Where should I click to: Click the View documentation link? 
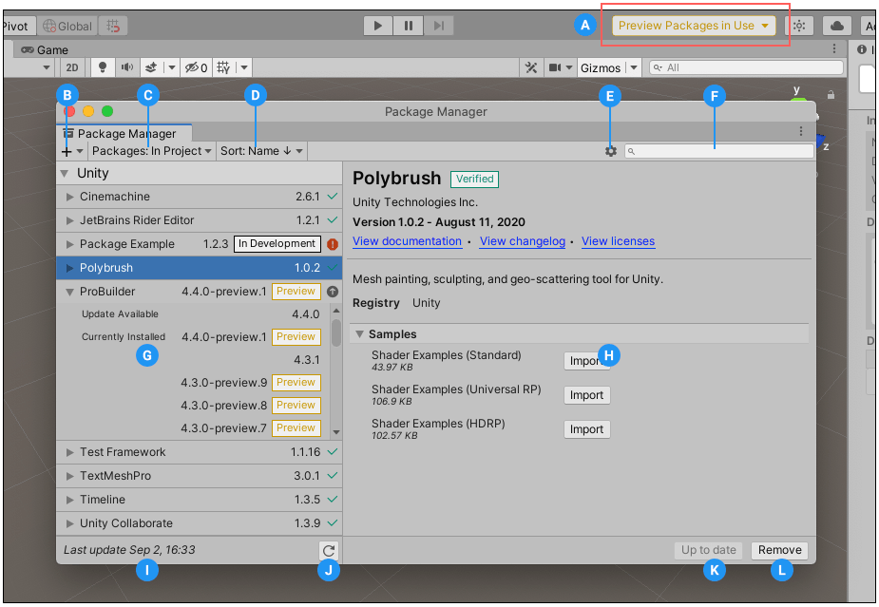pos(407,241)
